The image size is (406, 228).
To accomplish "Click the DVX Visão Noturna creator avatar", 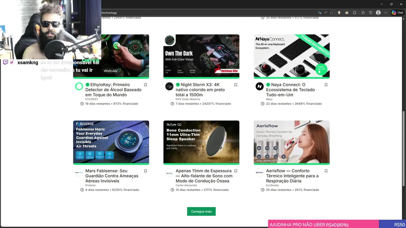I will point(169,86).
